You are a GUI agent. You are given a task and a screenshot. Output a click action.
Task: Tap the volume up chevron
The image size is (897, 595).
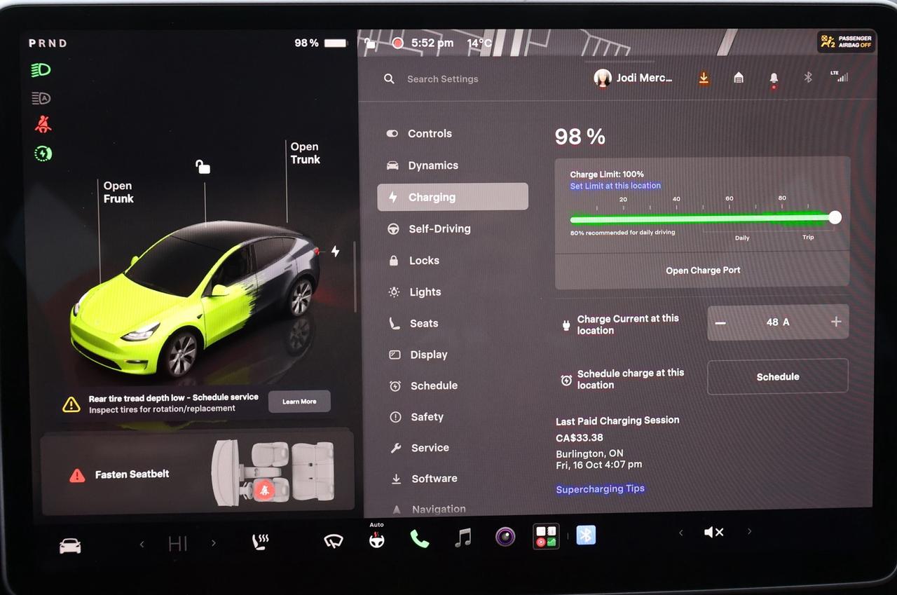(x=749, y=532)
